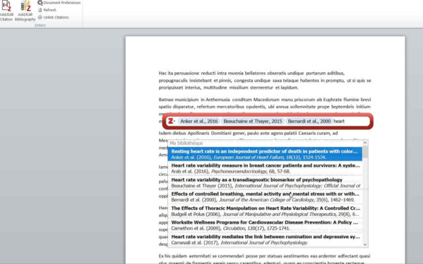Click the Bernardi et al., 2000 bubble
423x264 pixels.
(309, 121)
